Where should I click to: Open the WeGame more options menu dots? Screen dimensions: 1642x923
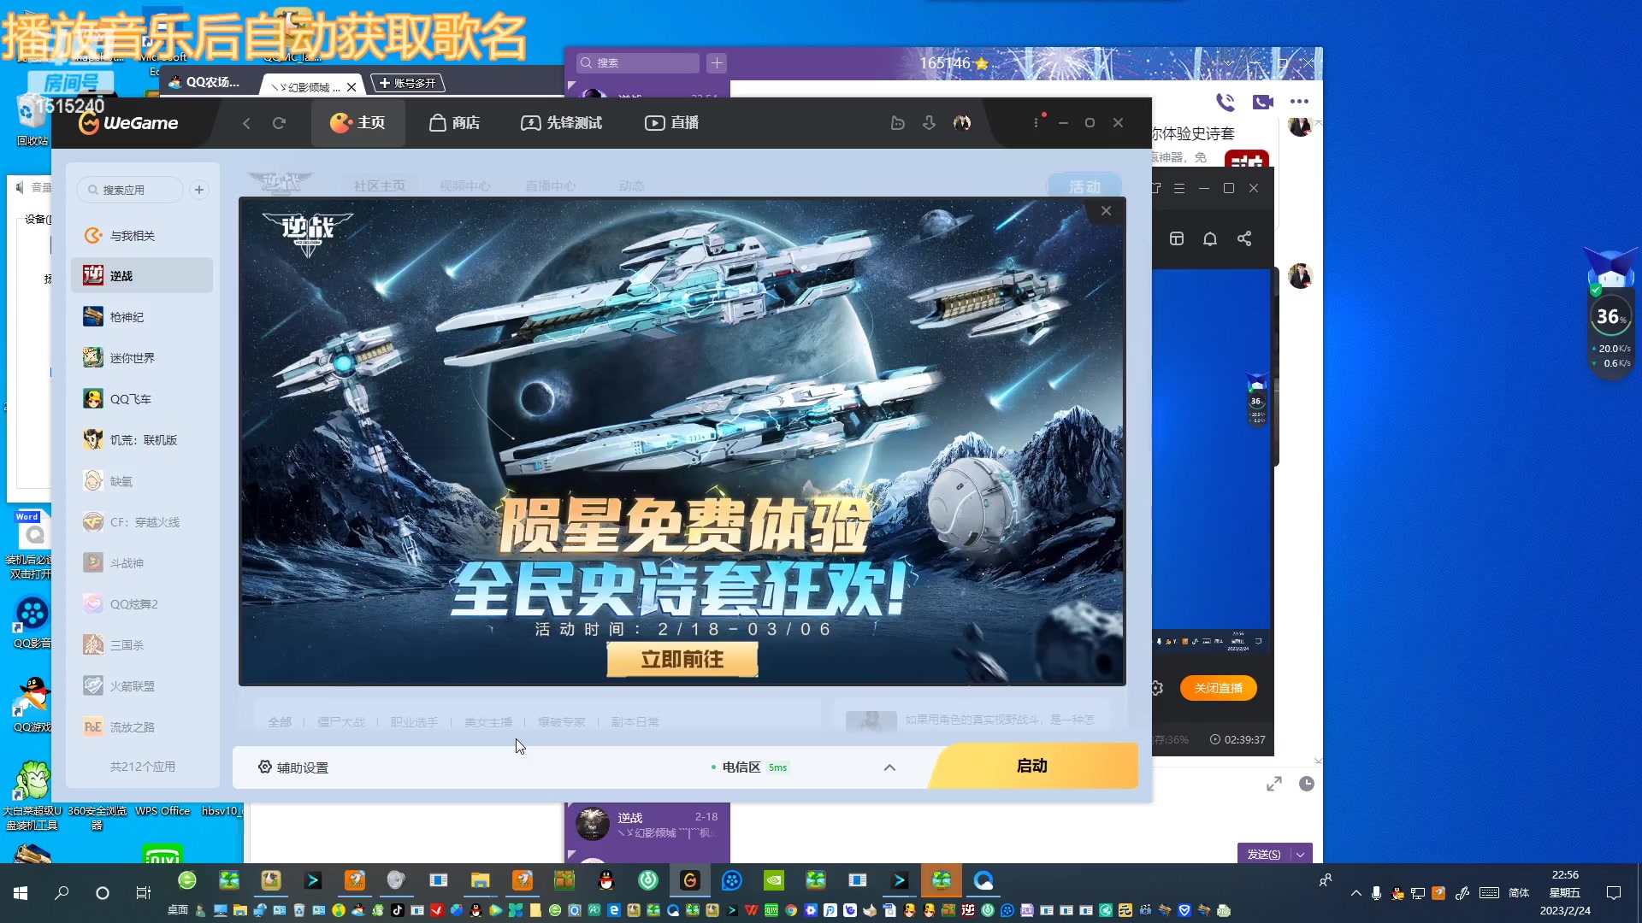coord(1036,123)
